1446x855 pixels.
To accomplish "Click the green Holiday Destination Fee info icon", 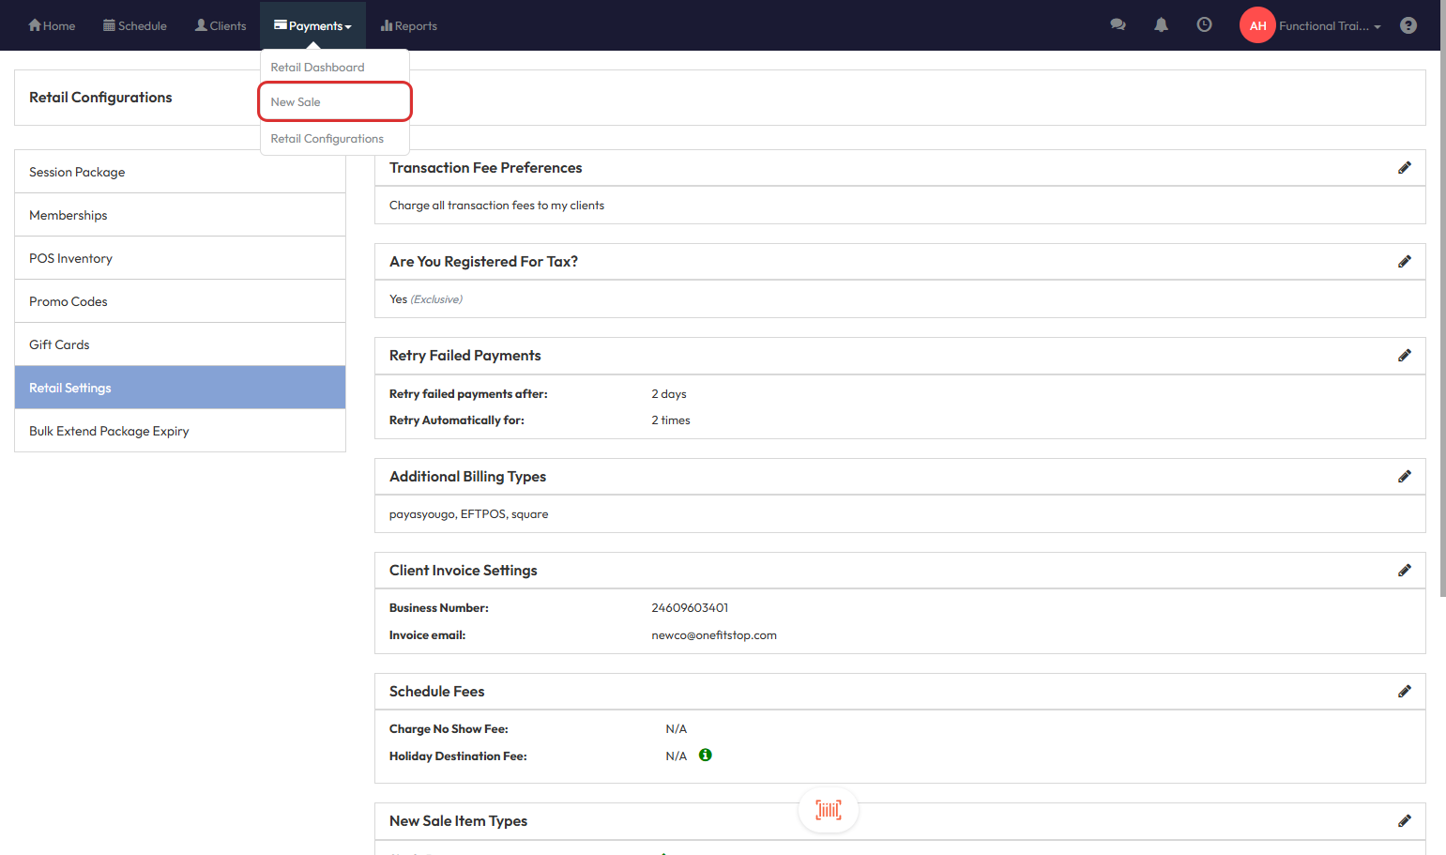I will click(x=706, y=756).
